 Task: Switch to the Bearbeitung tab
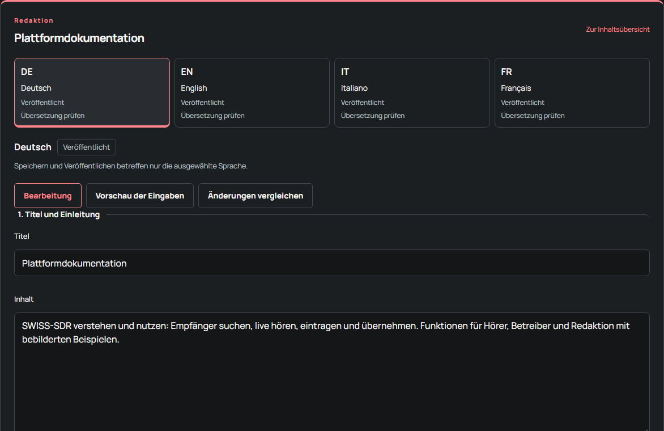48,196
